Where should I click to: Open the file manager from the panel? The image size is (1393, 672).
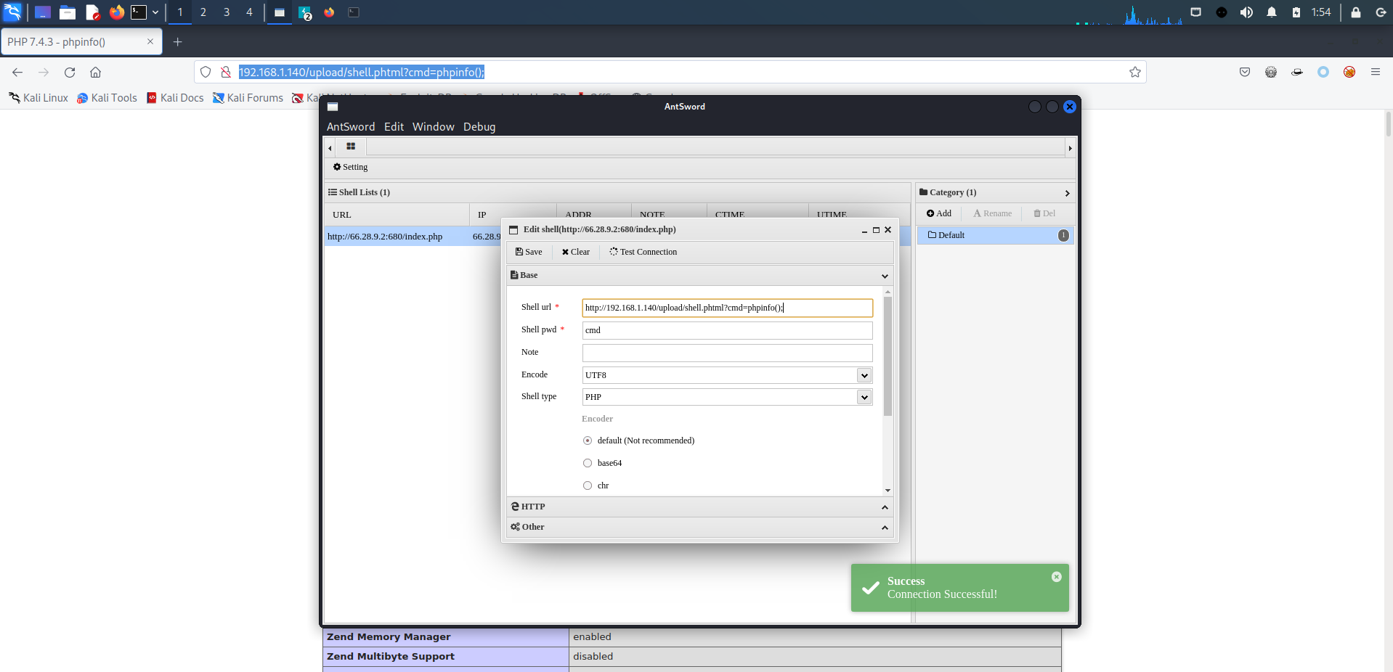pos(68,12)
